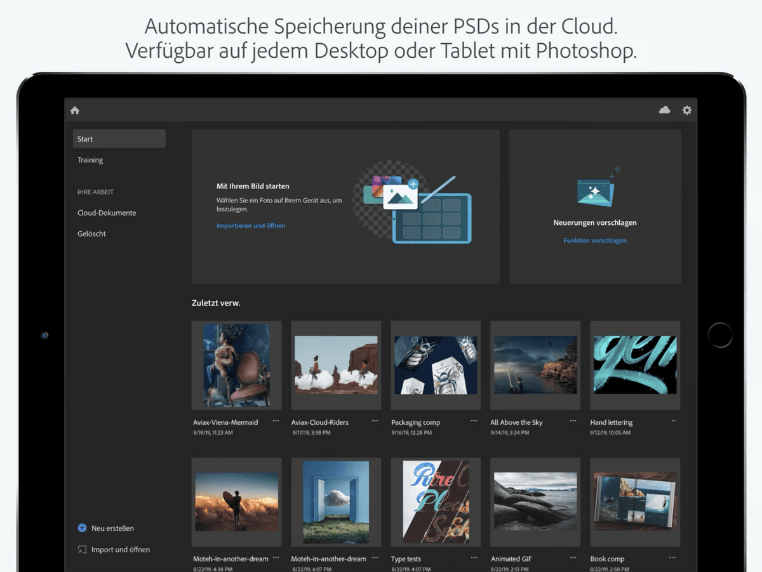Open more options for Book comp

[x=673, y=558]
